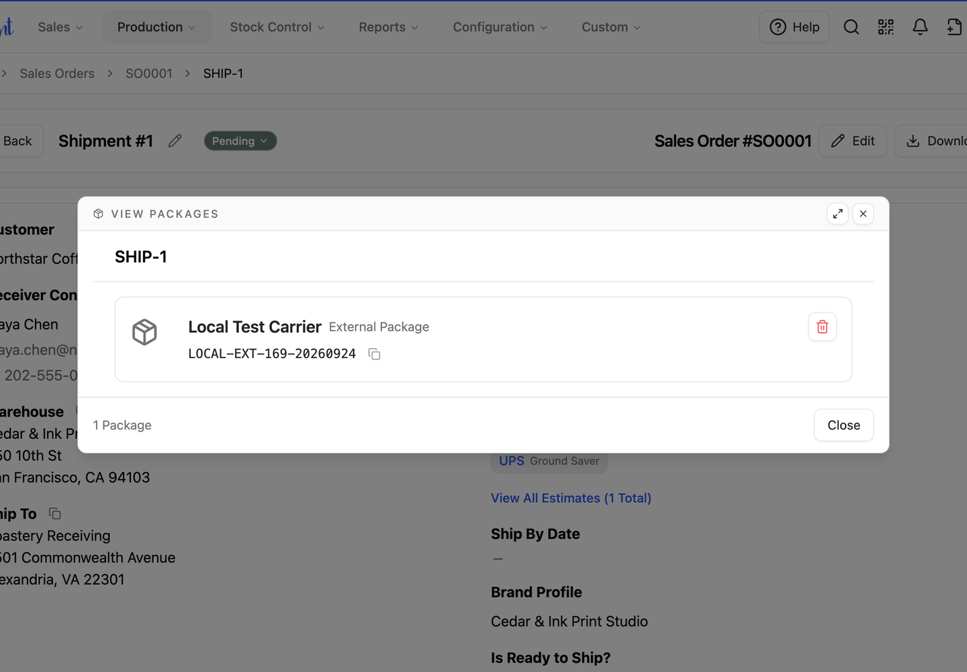Copy the Ship To address
967x672 pixels.
click(x=55, y=514)
